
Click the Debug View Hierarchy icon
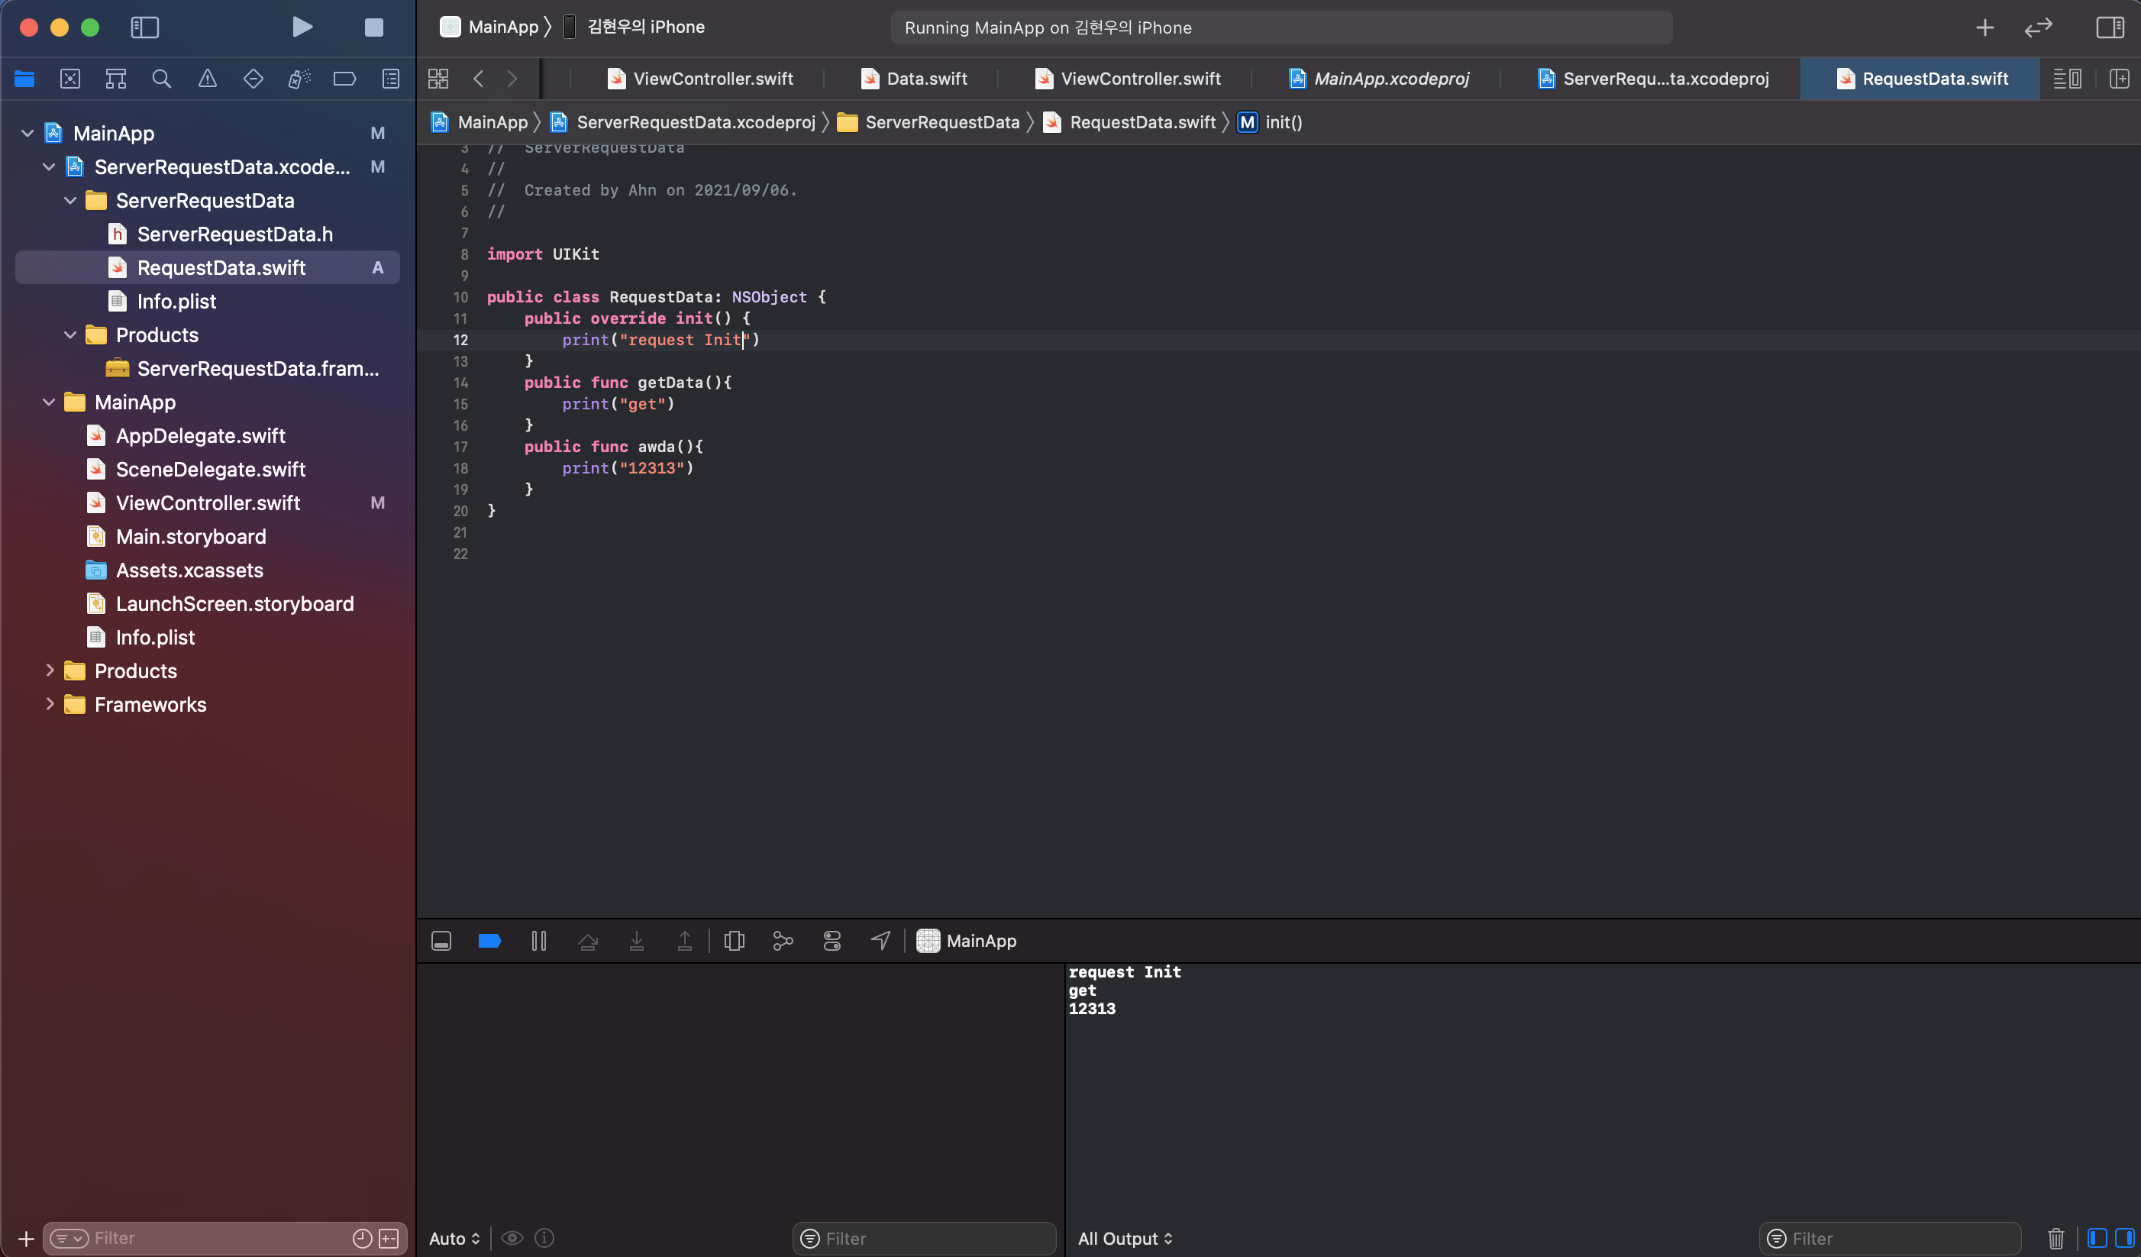734,941
